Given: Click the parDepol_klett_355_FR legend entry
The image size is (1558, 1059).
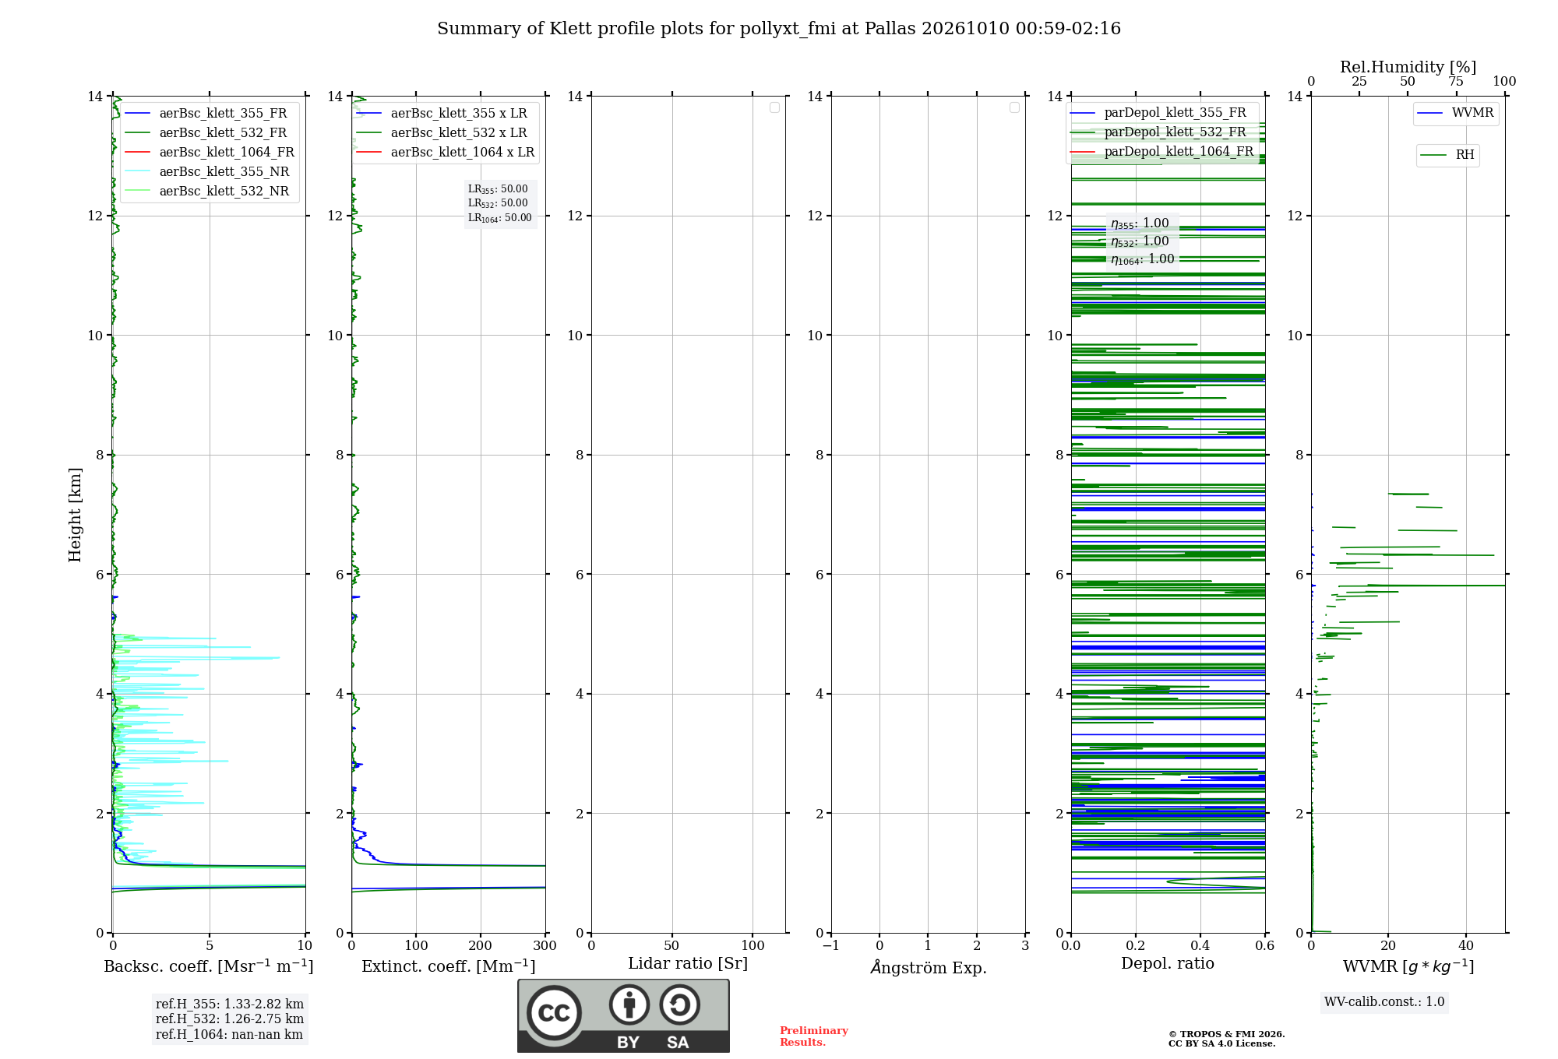Looking at the screenshot, I should 1159,112.
